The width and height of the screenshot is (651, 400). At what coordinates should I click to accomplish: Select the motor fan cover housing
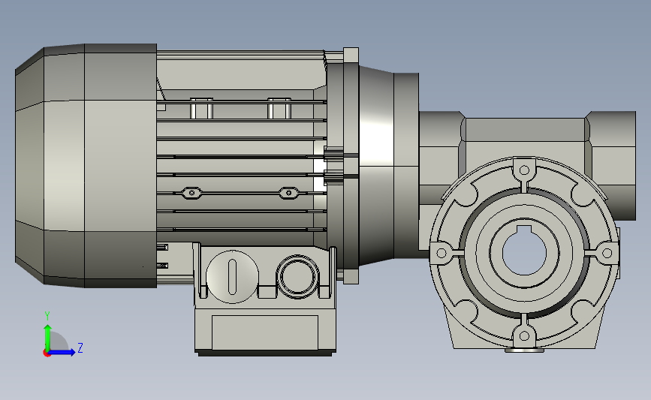(x=86, y=166)
